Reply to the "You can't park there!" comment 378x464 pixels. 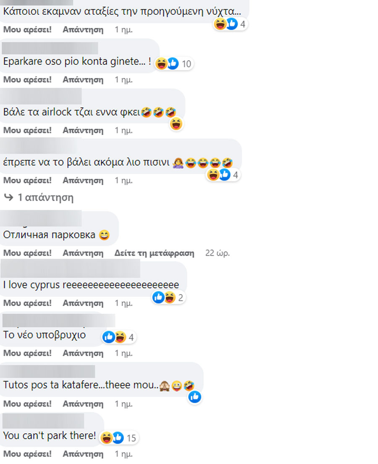[x=83, y=453]
